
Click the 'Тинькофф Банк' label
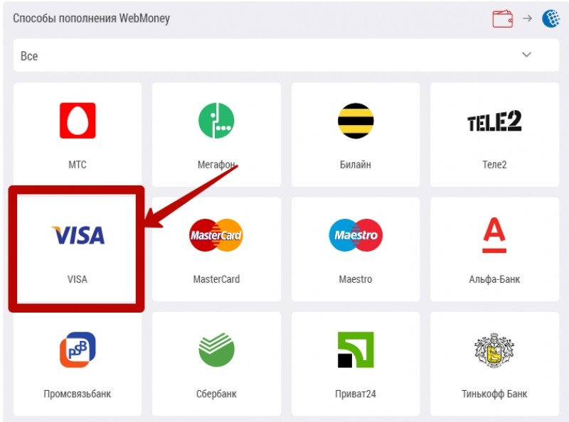coord(494,394)
